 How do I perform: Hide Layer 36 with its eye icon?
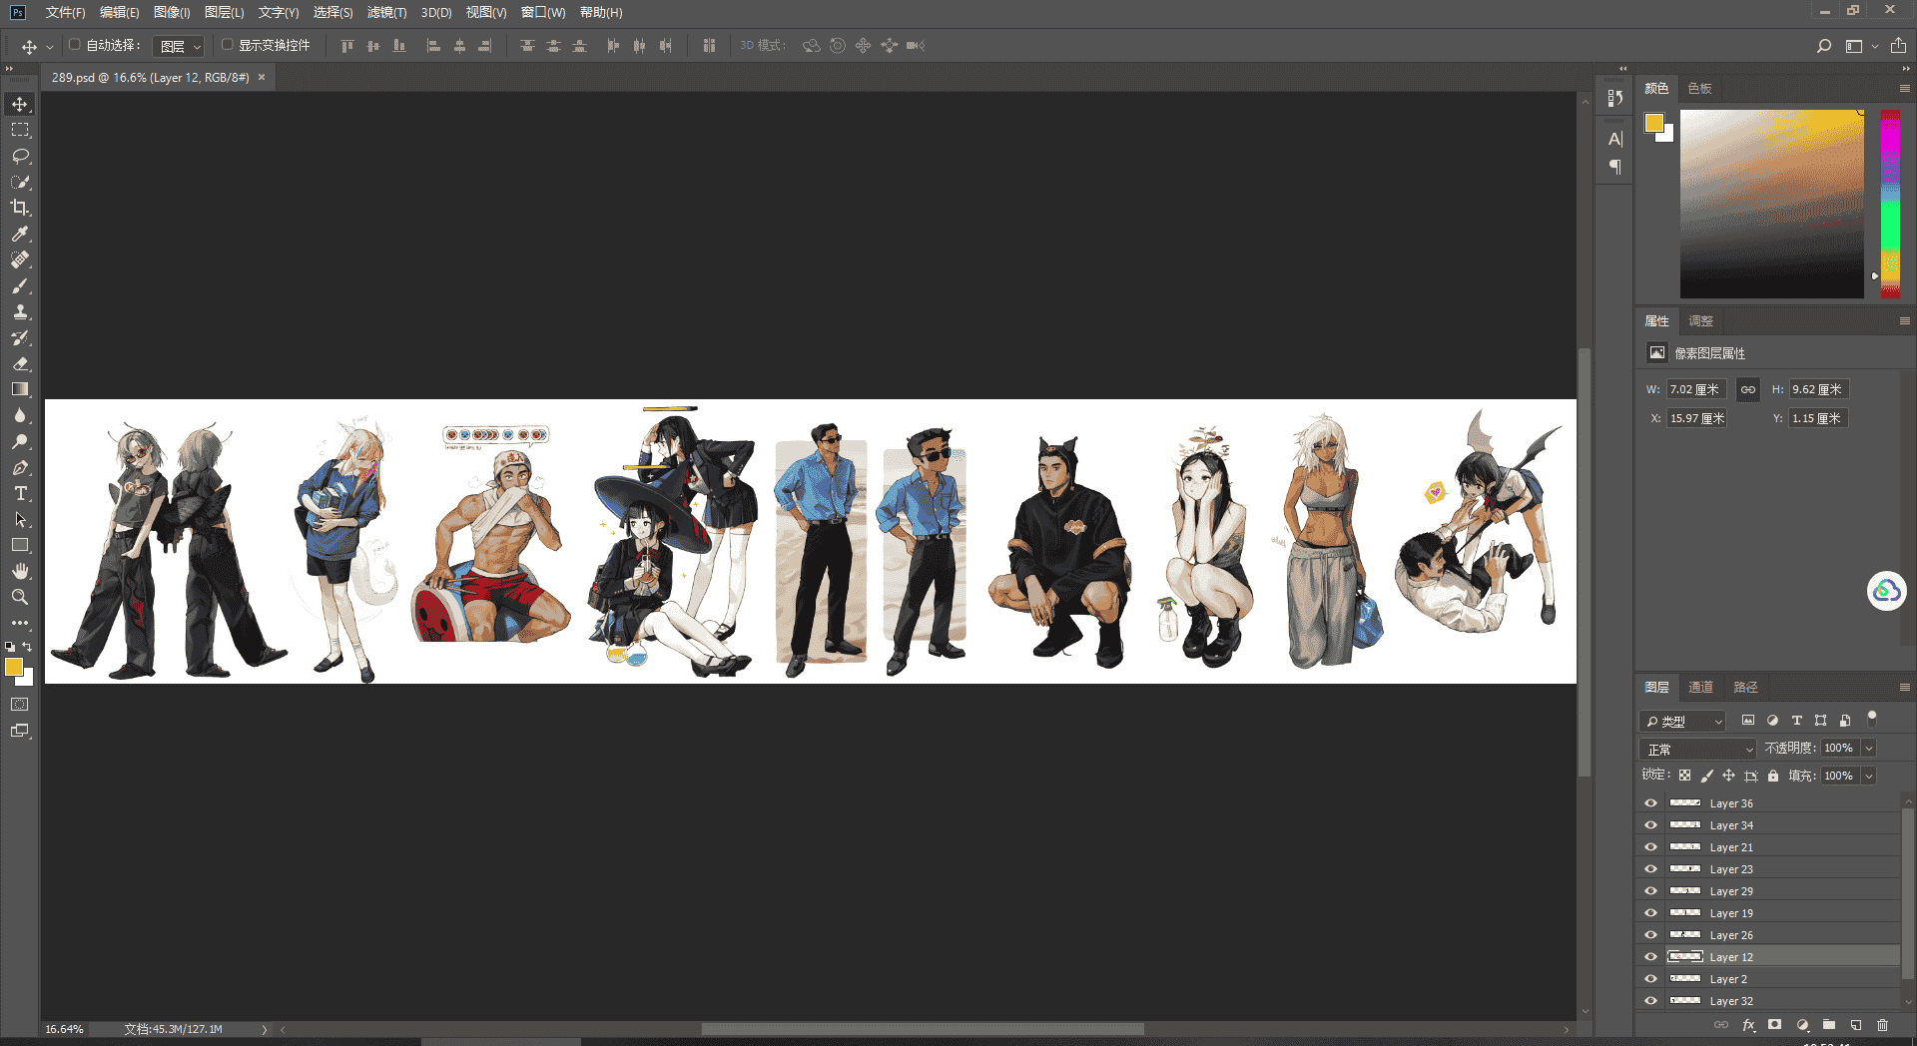(x=1650, y=803)
